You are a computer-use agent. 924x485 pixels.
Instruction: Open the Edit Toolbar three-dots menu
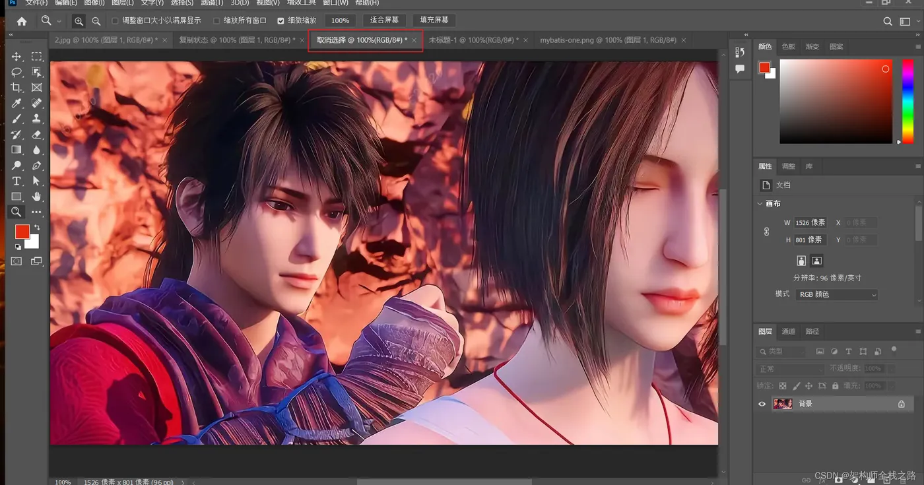[37, 212]
